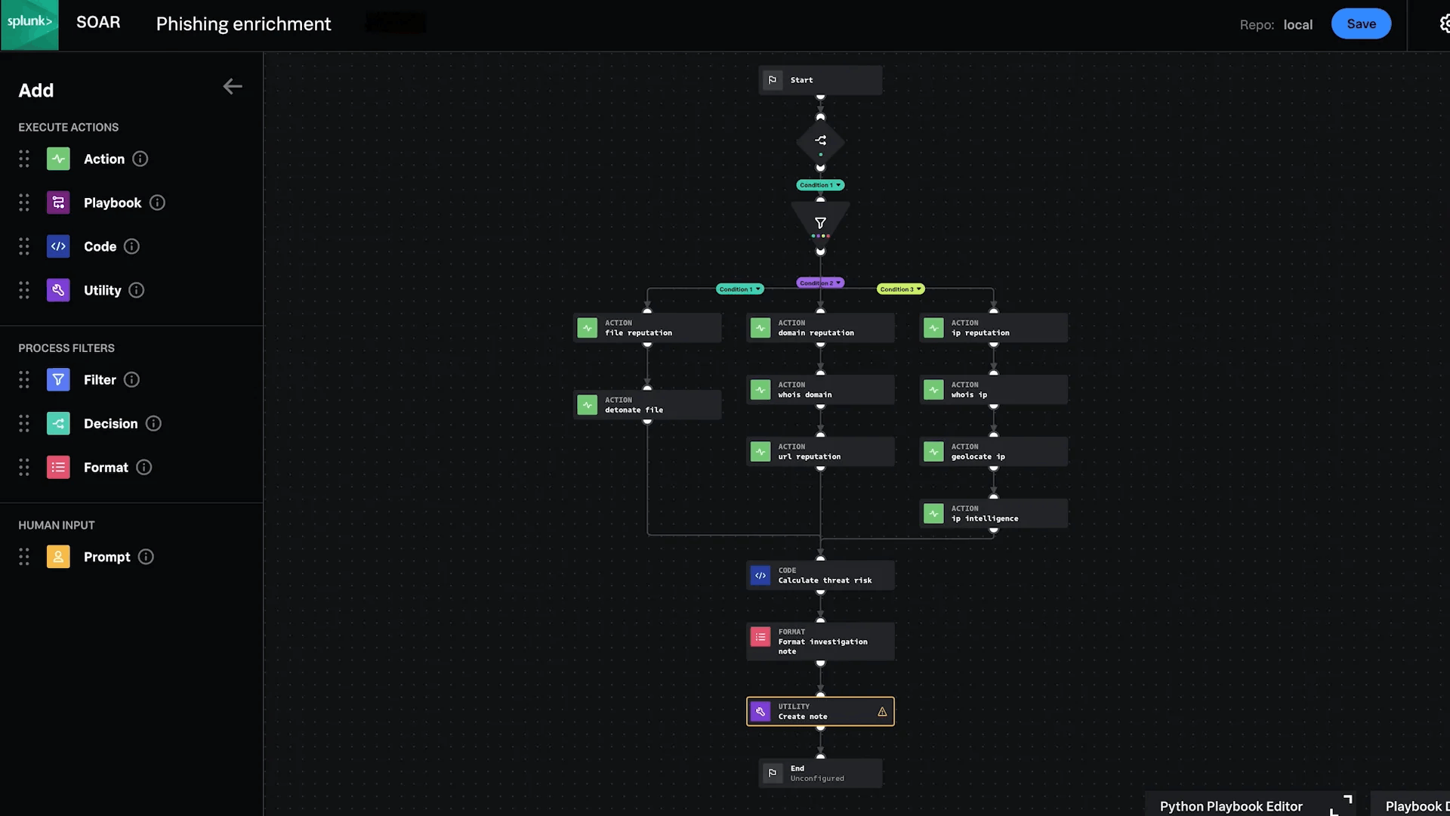This screenshot has height=816, width=1450.
Task: Open yellow Condition 3 dropdown
Action: click(900, 289)
